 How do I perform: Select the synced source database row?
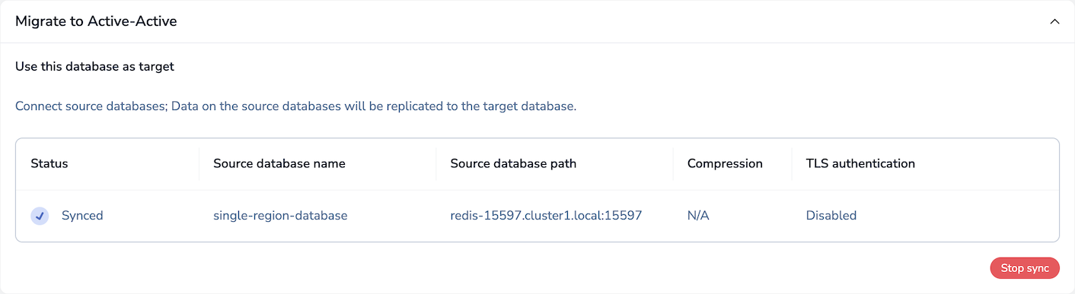[x=537, y=216]
